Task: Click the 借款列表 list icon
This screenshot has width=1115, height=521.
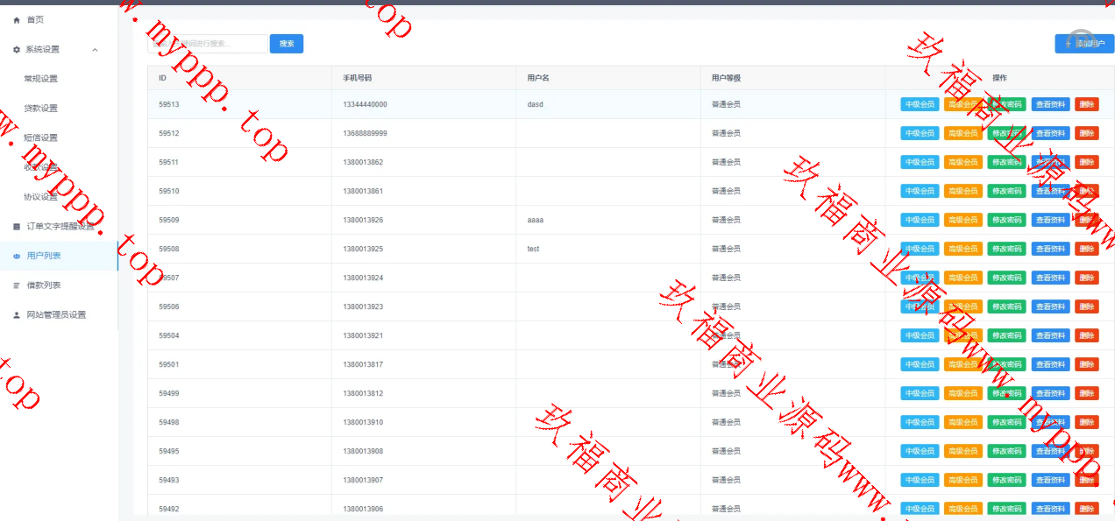Action: 16,285
